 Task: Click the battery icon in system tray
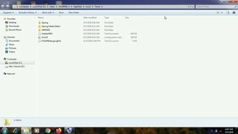[x=216, y=131]
